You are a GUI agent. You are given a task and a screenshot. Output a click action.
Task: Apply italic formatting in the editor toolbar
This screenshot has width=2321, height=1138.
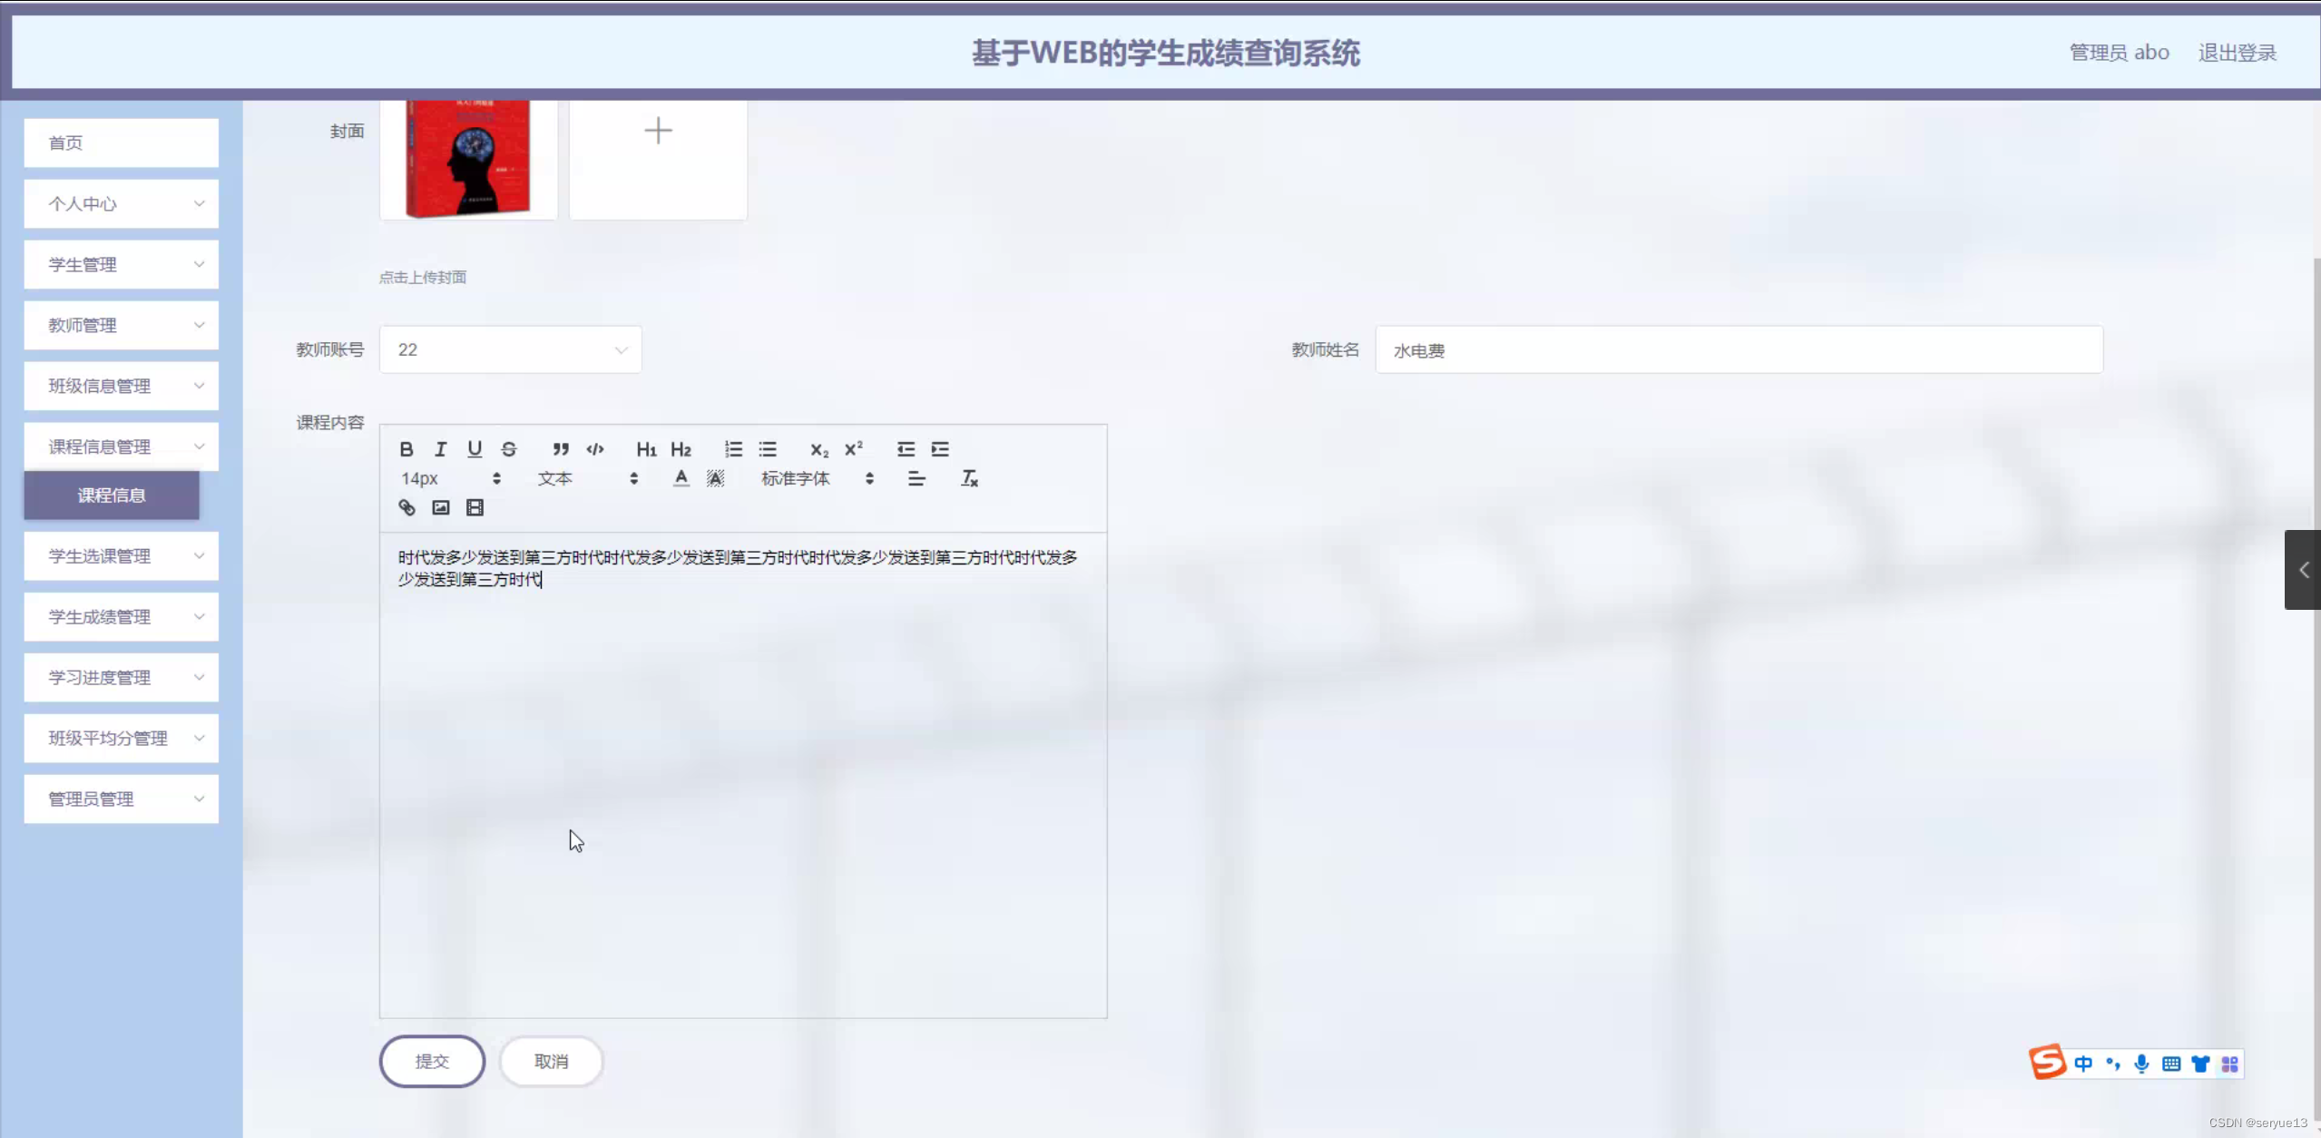pyautogui.click(x=441, y=448)
